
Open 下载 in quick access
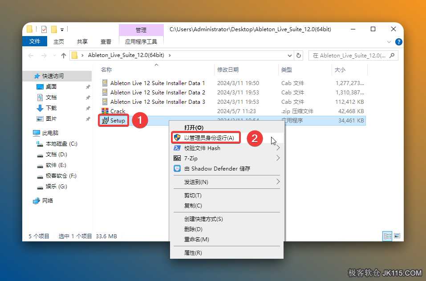point(51,108)
